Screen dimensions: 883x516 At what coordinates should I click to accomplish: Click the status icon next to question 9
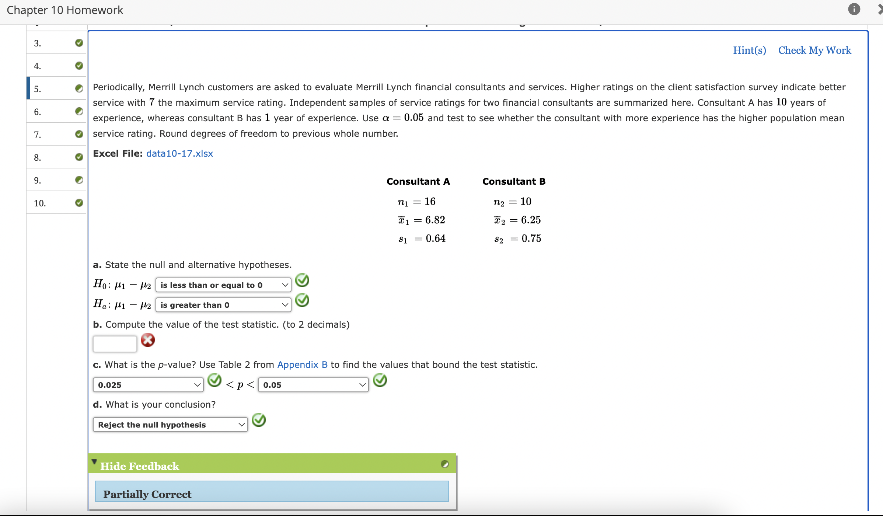pyautogui.click(x=79, y=180)
